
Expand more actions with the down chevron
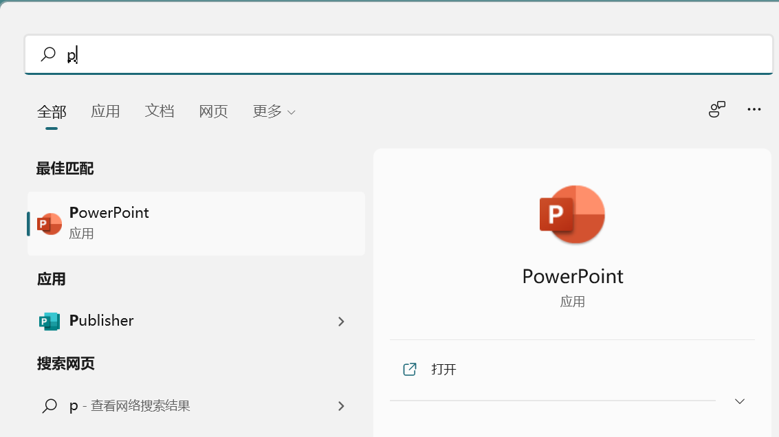(739, 401)
